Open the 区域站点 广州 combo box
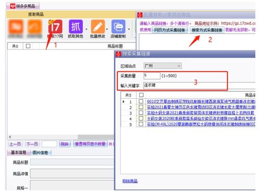Screen dimensions: 260x192 pyautogui.click(x=163, y=66)
